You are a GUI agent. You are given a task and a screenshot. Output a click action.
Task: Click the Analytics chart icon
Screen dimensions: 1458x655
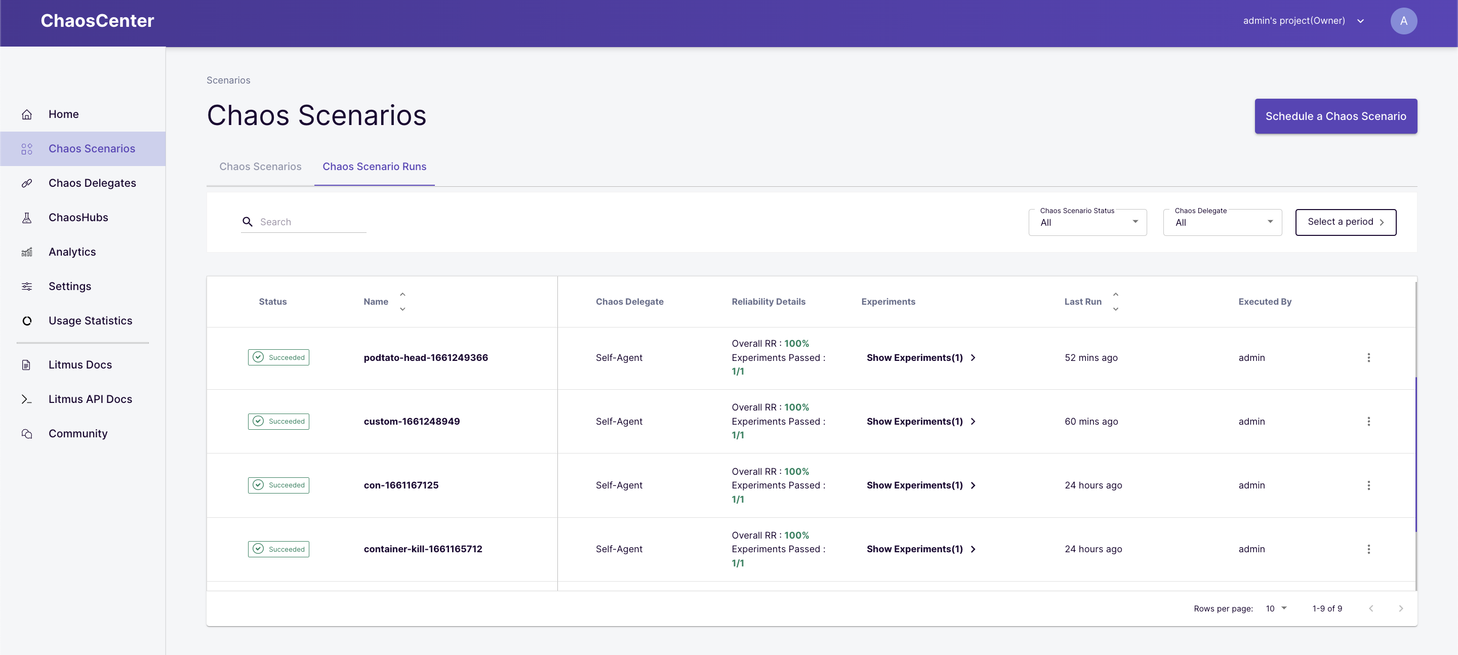point(27,252)
